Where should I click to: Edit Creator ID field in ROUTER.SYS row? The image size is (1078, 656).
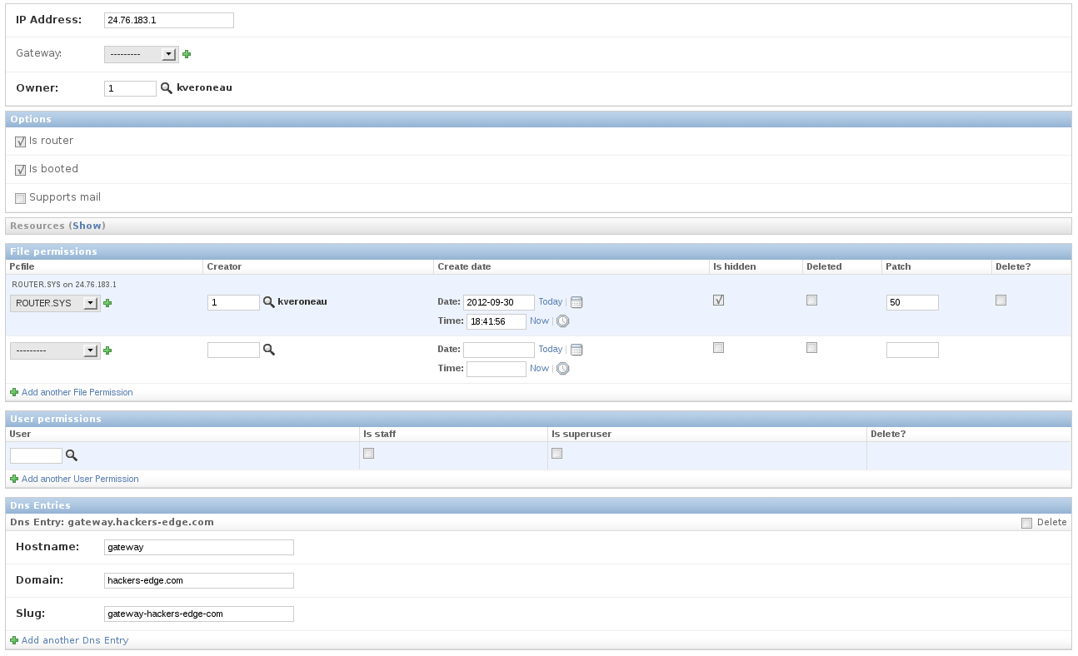[233, 303]
